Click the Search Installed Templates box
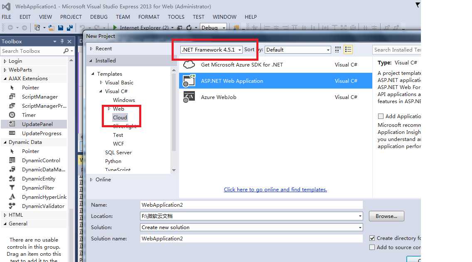The image size is (472, 262). coord(396,49)
